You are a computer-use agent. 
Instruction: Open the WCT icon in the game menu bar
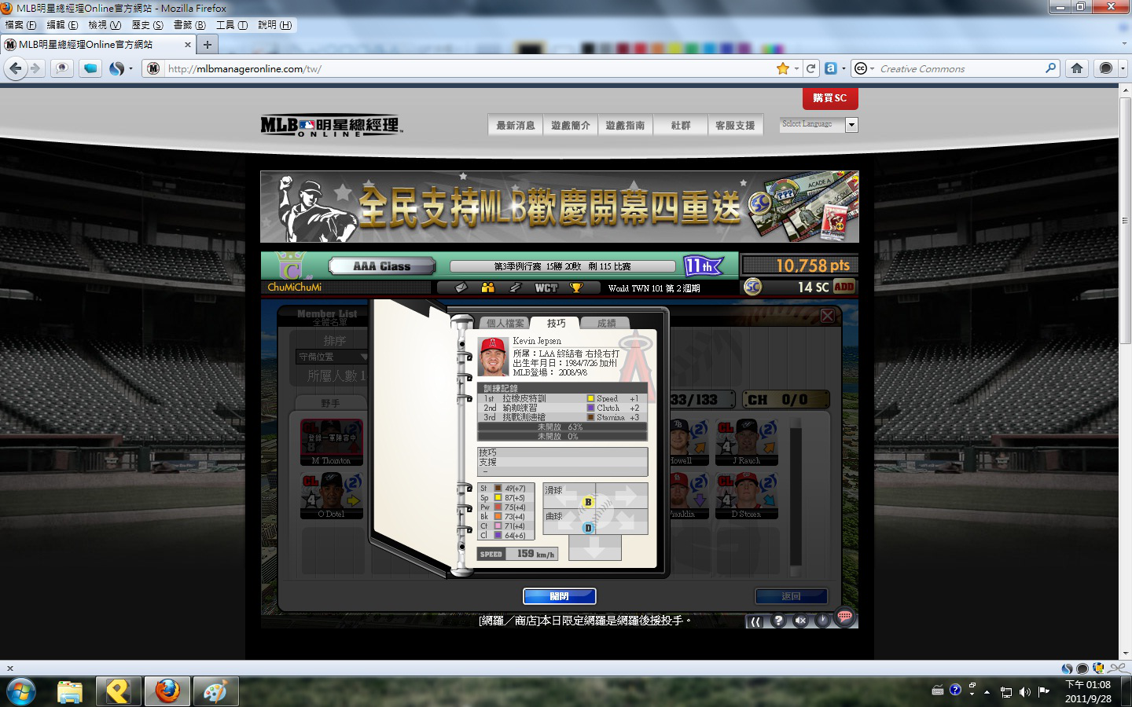pos(546,288)
